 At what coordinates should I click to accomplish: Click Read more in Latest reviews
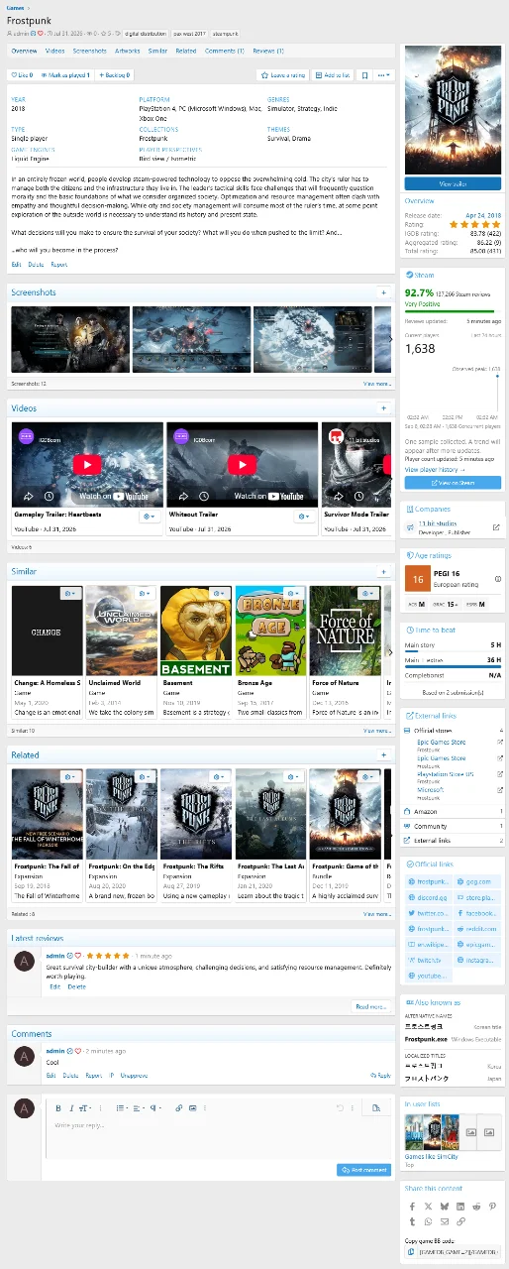371,1006
